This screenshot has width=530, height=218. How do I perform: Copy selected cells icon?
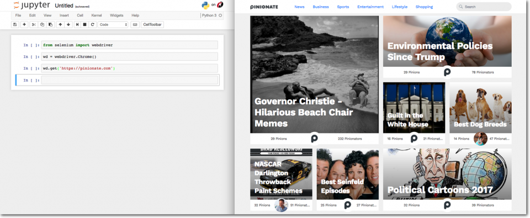pyautogui.click(x=42, y=25)
